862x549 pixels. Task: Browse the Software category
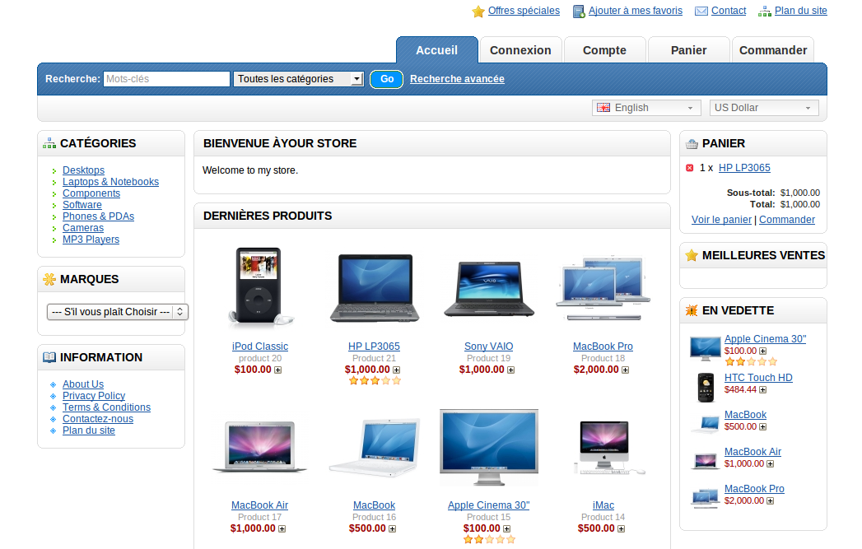(x=82, y=205)
